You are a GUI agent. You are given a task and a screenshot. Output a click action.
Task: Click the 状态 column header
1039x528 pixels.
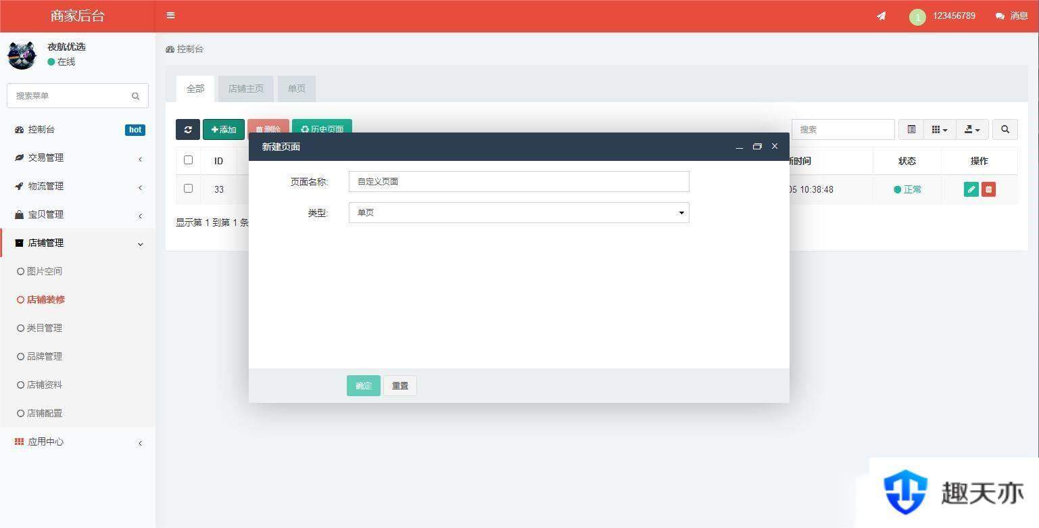pyautogui.click(x=907, y=161)
